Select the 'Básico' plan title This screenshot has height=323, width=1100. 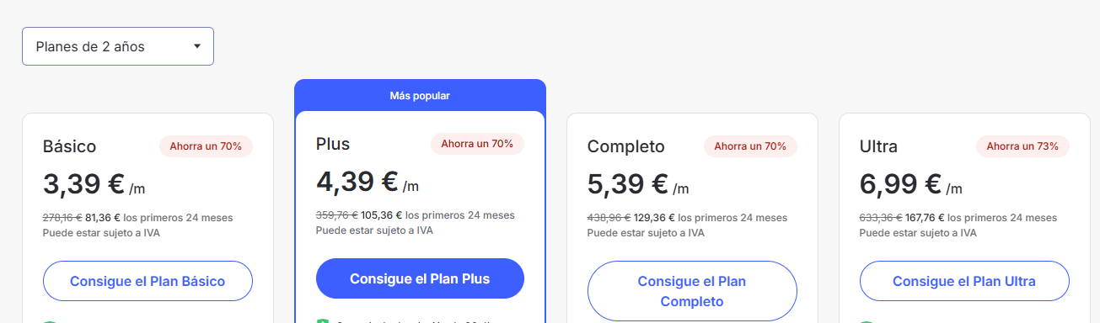click(70, 146)
